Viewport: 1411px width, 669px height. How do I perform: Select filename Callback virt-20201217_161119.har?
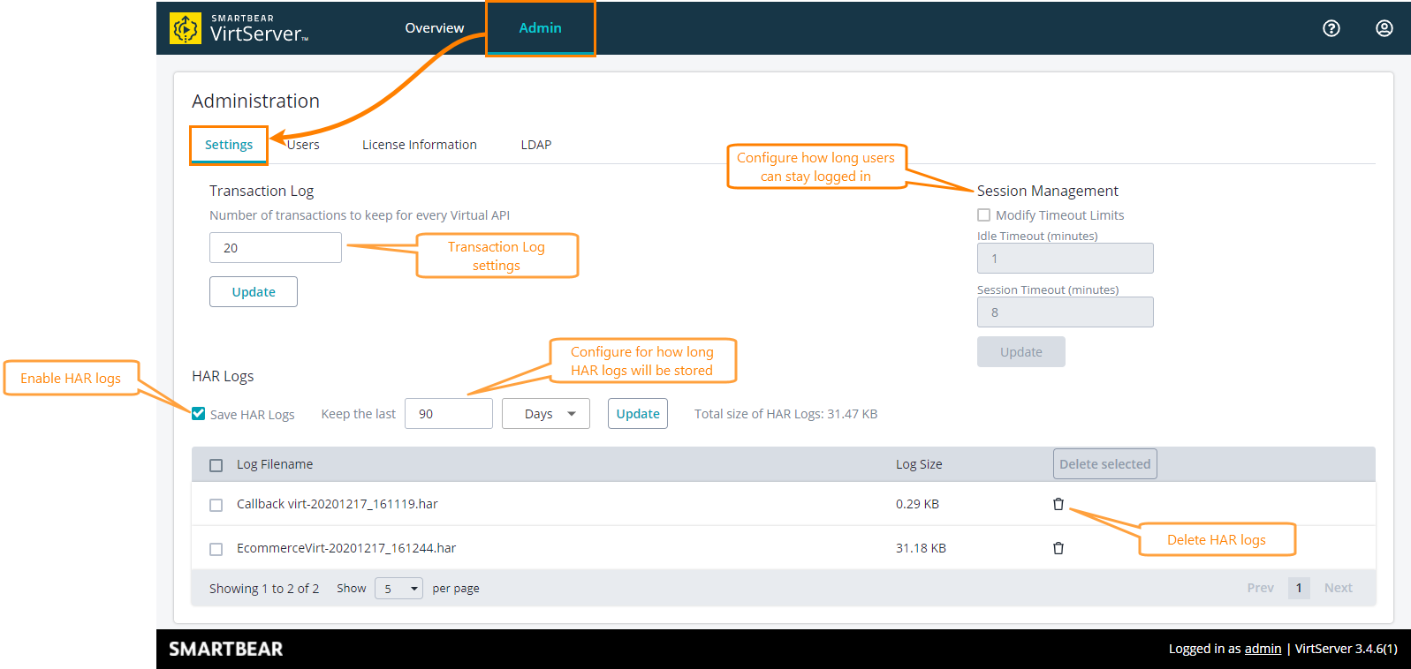click(338, 504)
